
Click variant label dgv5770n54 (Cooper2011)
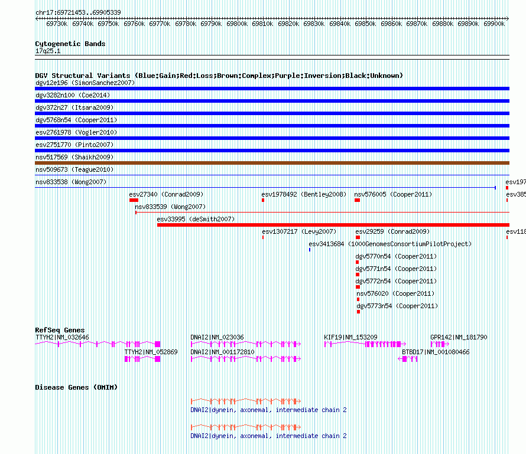(x=396, y=256)
